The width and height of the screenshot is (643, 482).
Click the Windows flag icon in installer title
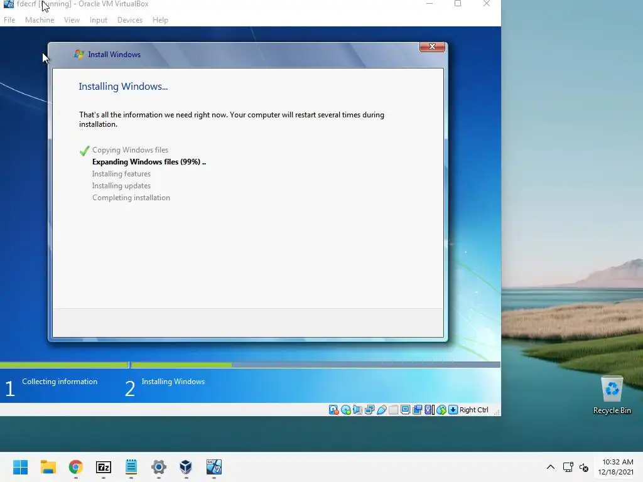(x=79, y=54)
